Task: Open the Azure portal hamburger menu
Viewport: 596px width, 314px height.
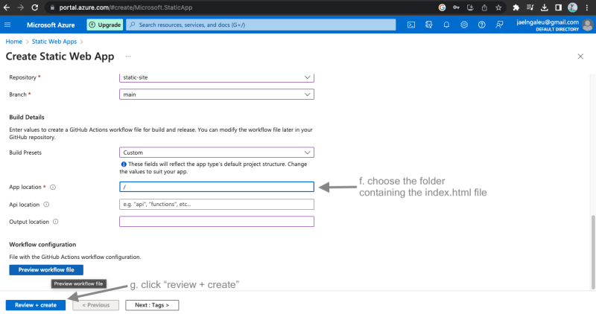Action: (7, 25)
